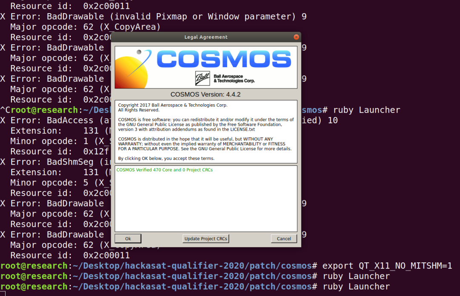Click 'By clicking OK below' sentence
The height and width of the screenshot is (296, 460).
(x=167, y=158)
